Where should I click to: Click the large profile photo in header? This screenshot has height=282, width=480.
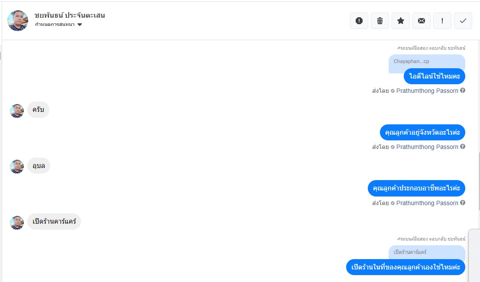18,21
